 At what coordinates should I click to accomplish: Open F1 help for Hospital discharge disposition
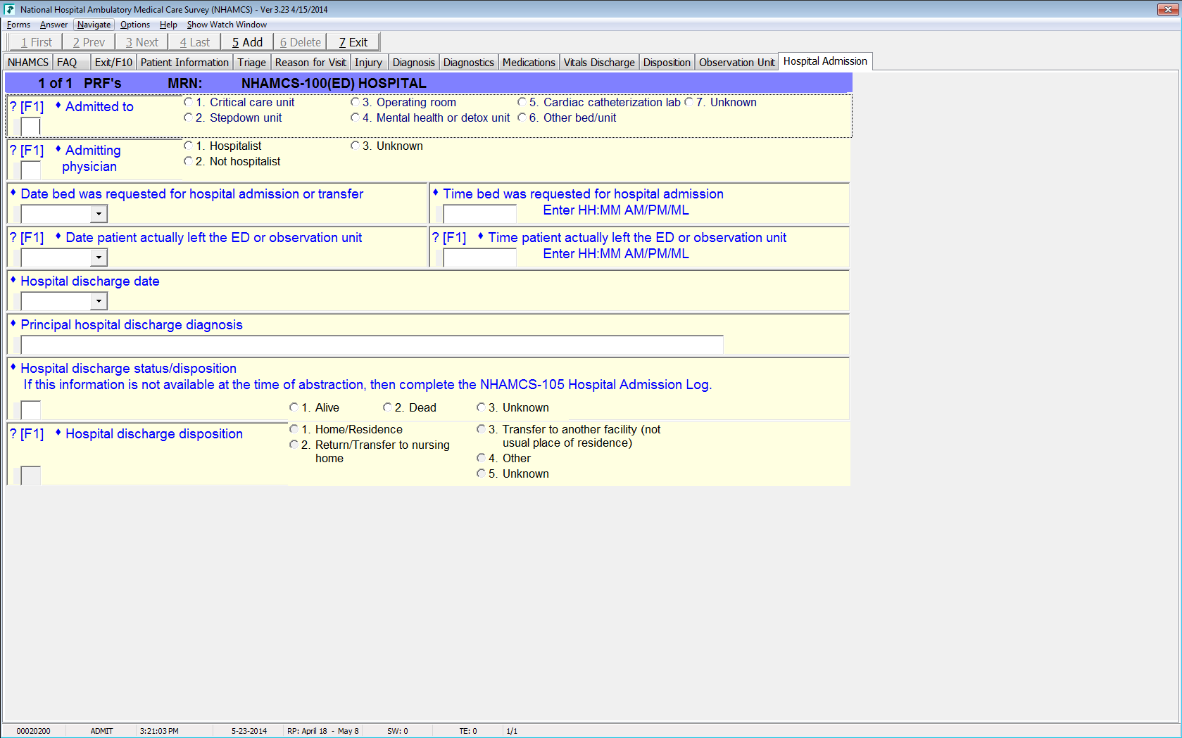point(27,434)
